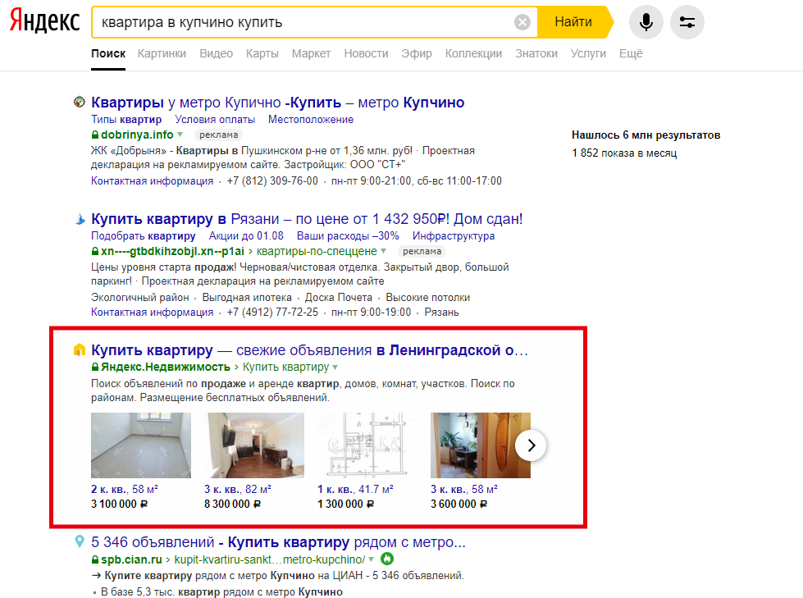803x598 pixels.
Task: Click the 3 к. кв., 82 м² listing link
Action: 238,489
